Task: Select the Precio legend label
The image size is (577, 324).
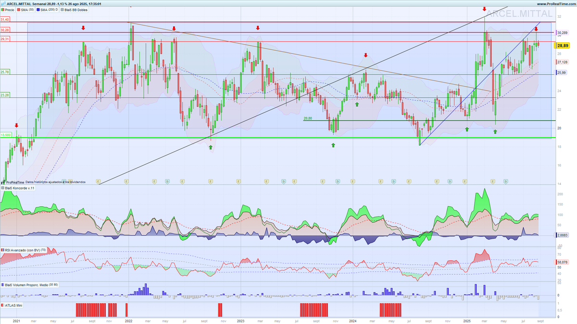Action: [x=11, y=10]
